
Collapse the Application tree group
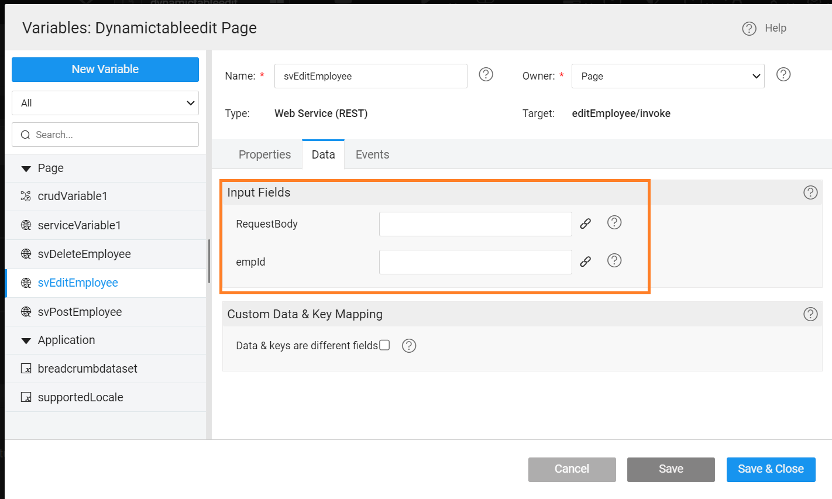pos(26,340)
